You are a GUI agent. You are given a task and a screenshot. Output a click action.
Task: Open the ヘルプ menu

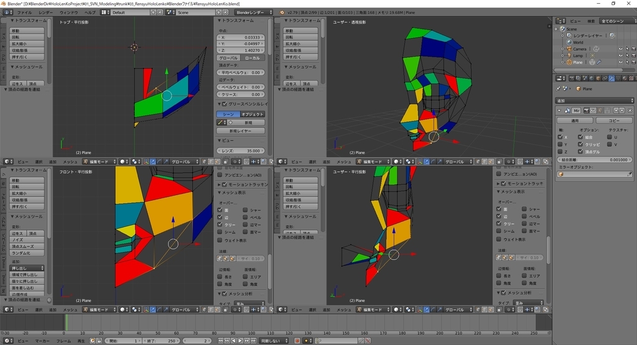pos(90,12)
